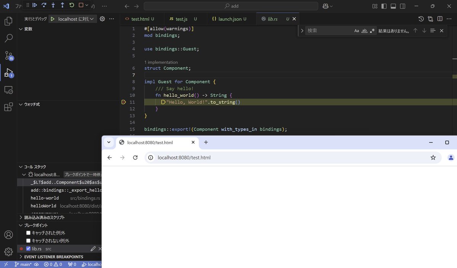Toggle Match Whole Word in find widget
457x268 pixels.
tap(364, 31)
